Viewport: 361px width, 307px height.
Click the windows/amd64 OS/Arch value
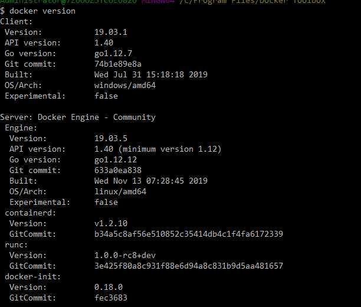(125, 85)
